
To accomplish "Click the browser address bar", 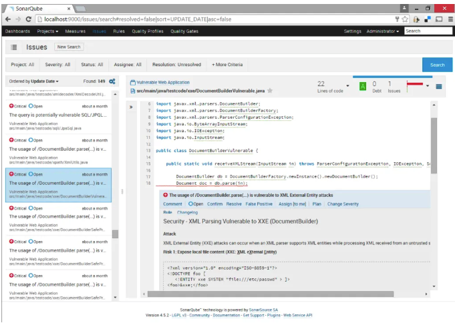I will click(x=214, y=19).
